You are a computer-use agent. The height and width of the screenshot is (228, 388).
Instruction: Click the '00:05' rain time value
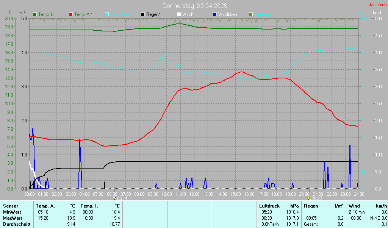(311, 219)
